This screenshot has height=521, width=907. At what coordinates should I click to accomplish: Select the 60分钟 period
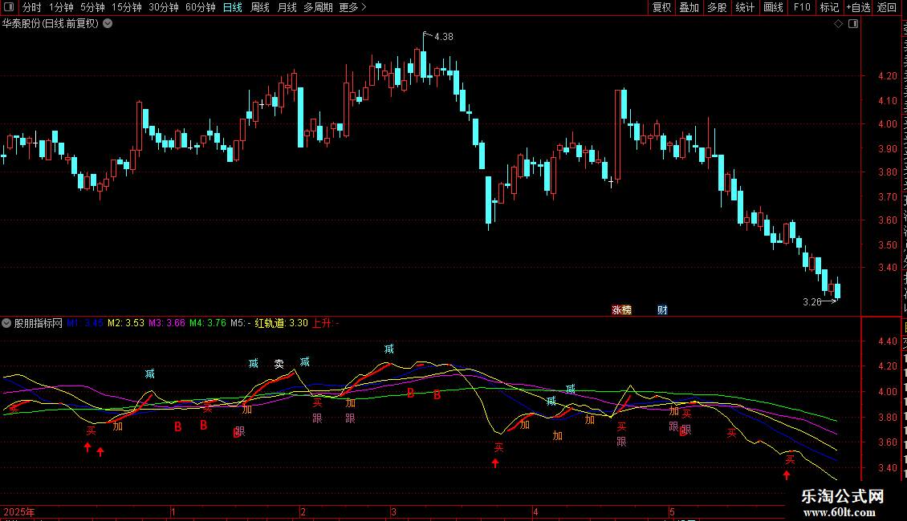(x=200, y=7)
